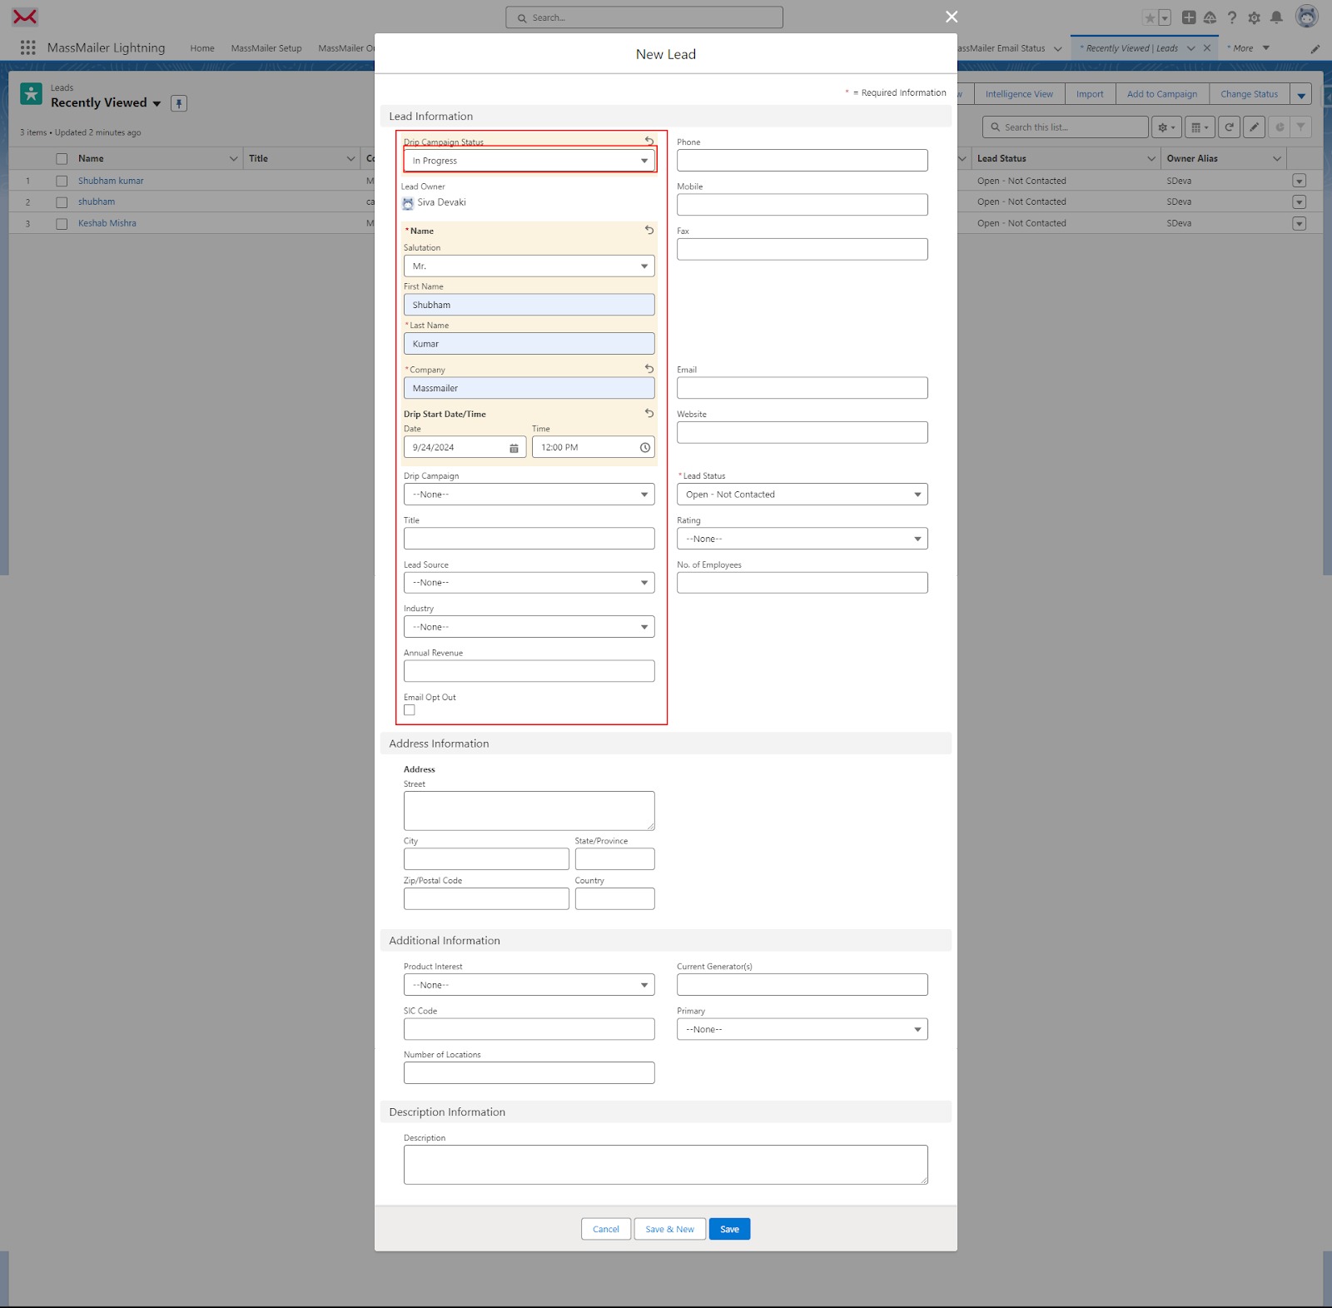Expand the Recently Viewed list view selector

(x=157, y=103)
